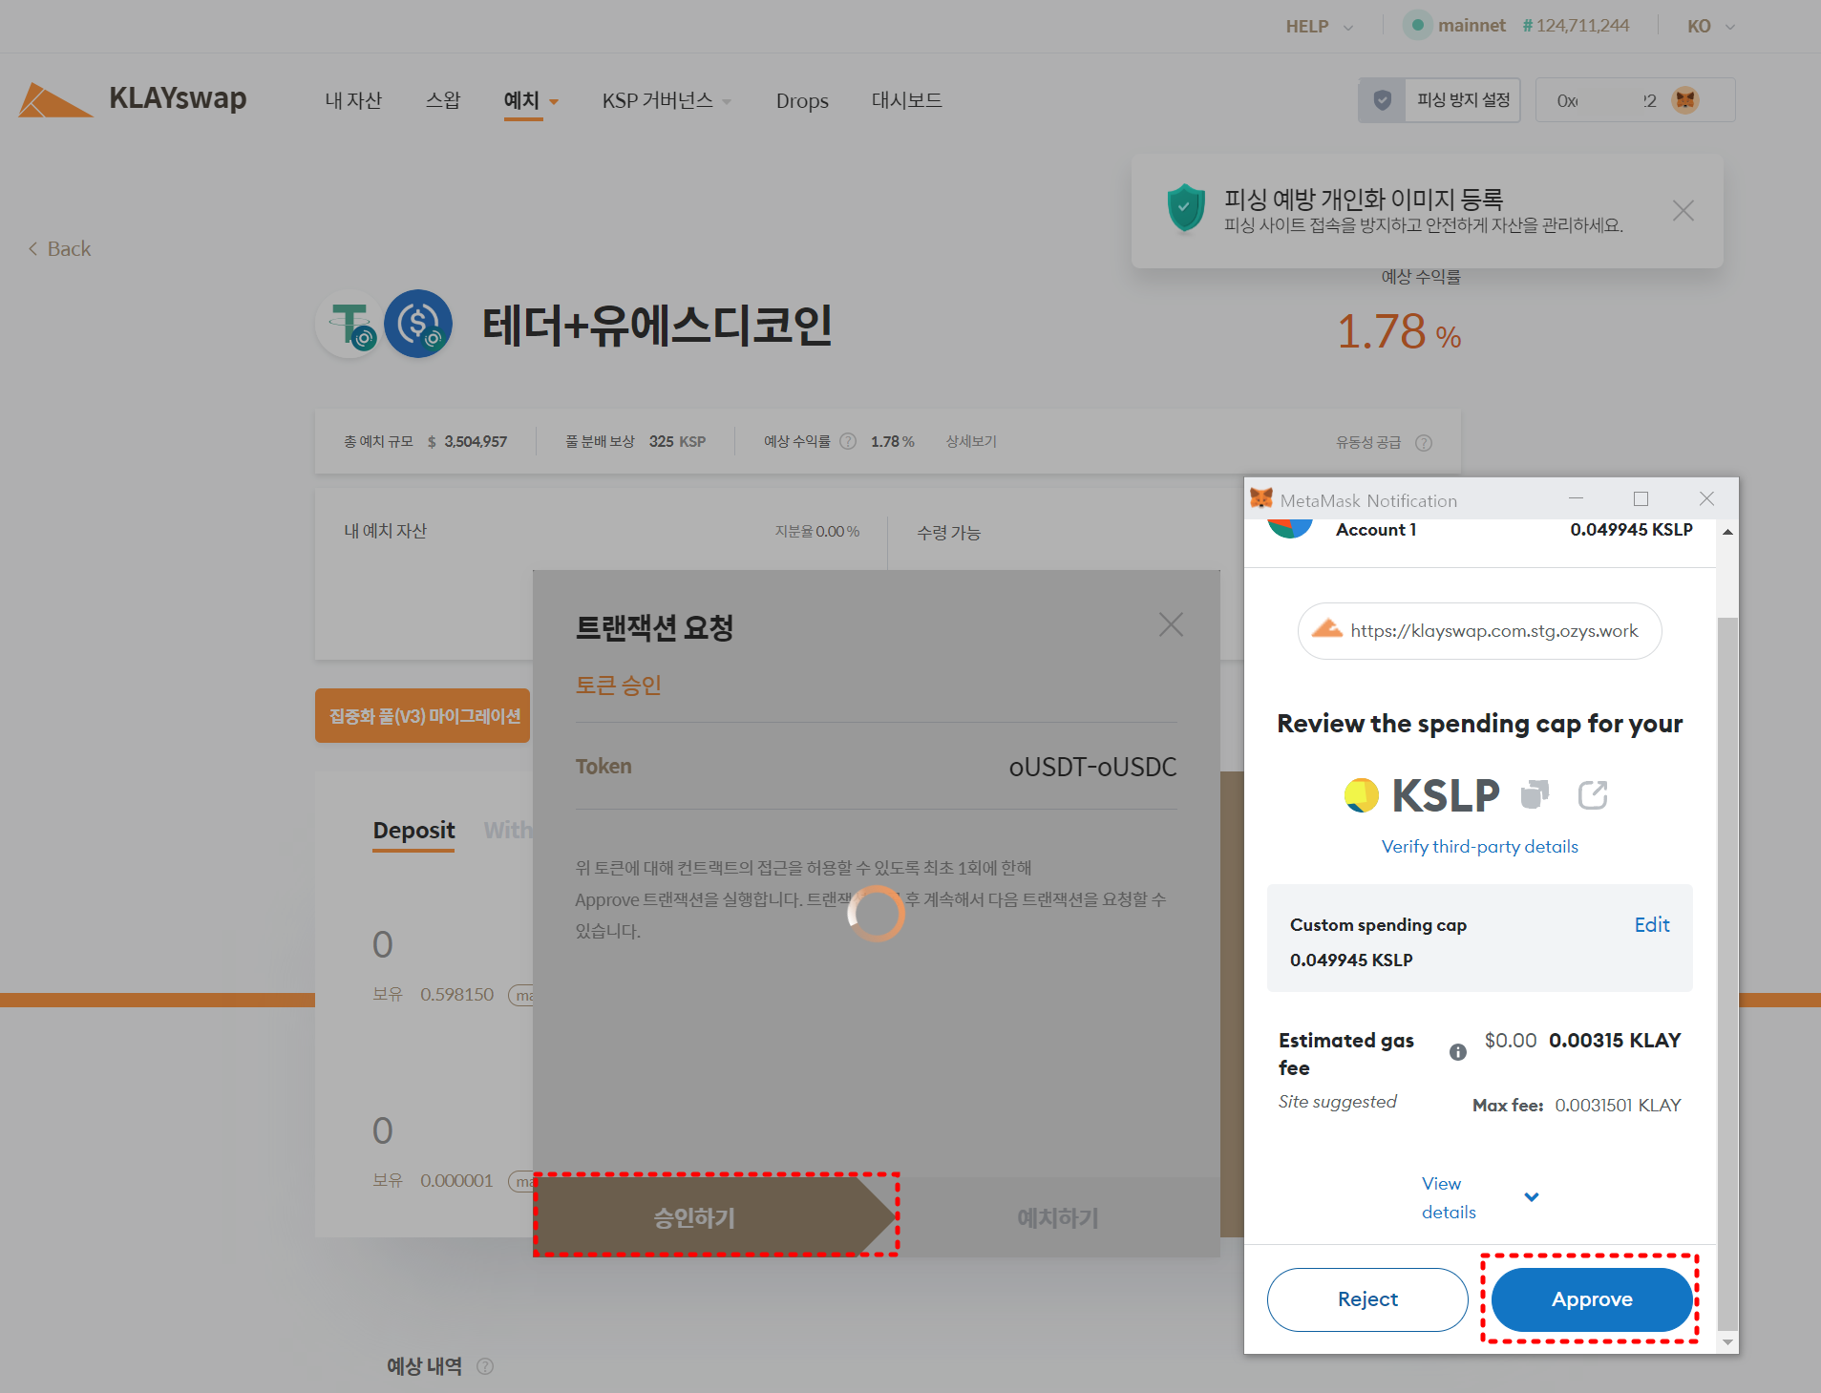Open KSLP token in block explorer

1592,794
